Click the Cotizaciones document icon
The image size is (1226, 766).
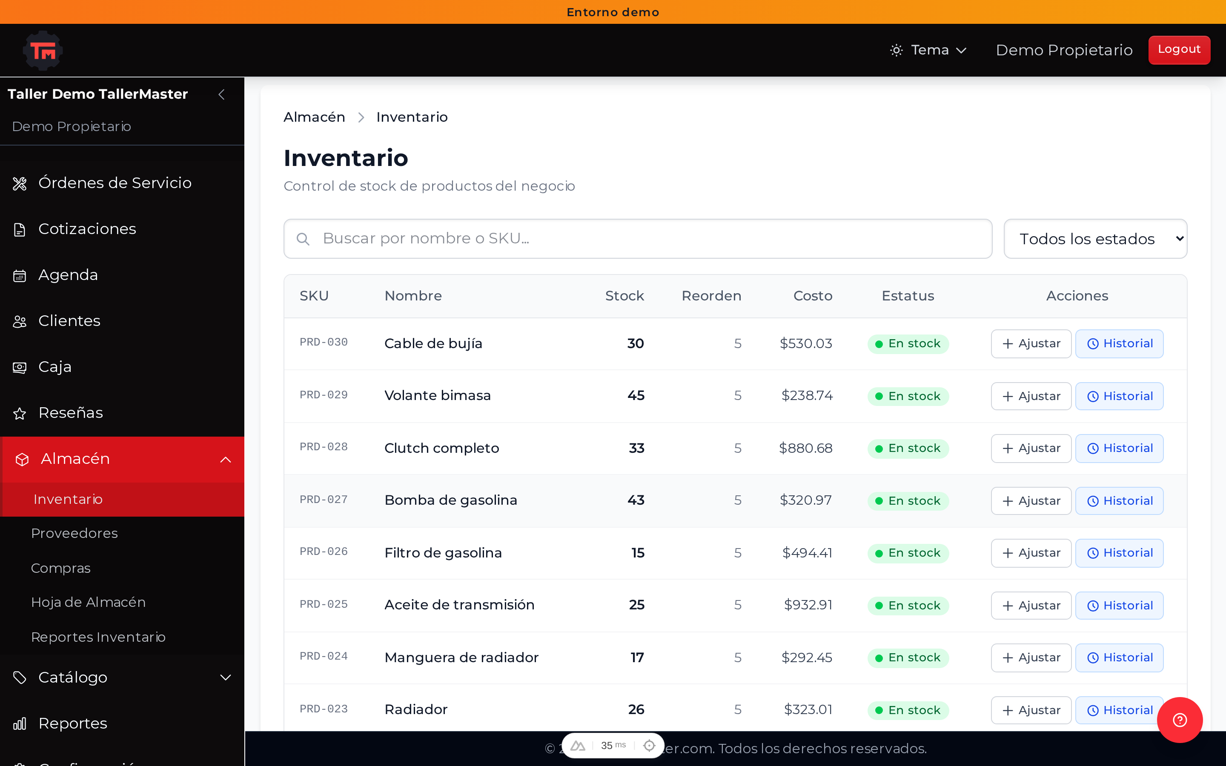[20, 229]
